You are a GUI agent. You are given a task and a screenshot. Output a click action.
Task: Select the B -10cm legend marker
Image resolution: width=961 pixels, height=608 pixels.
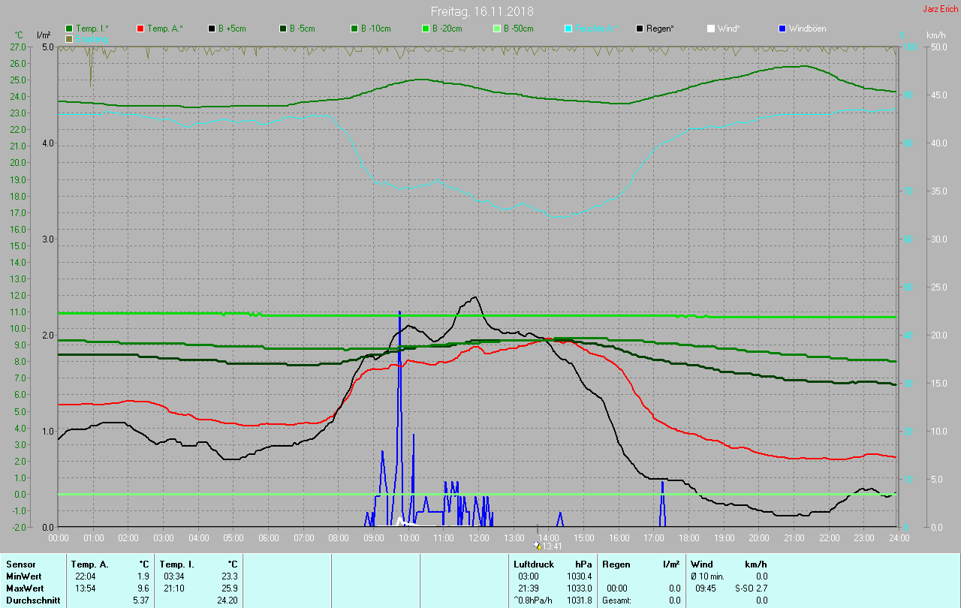click(x=354, y=29)
